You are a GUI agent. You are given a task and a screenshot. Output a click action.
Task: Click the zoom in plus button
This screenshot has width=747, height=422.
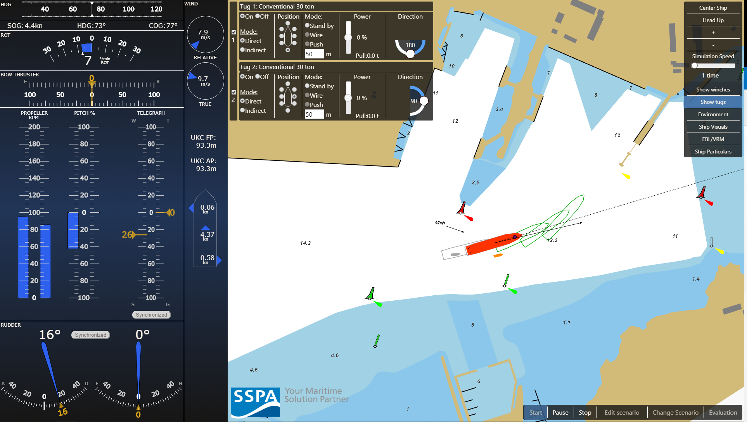[713, 33]
